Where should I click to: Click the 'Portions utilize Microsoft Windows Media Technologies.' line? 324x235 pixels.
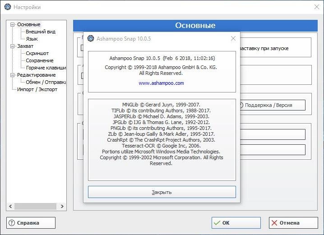pyautogui.click(x=161, y=152)
